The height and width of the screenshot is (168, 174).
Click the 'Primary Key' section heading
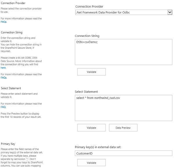(x=8, y=144)
